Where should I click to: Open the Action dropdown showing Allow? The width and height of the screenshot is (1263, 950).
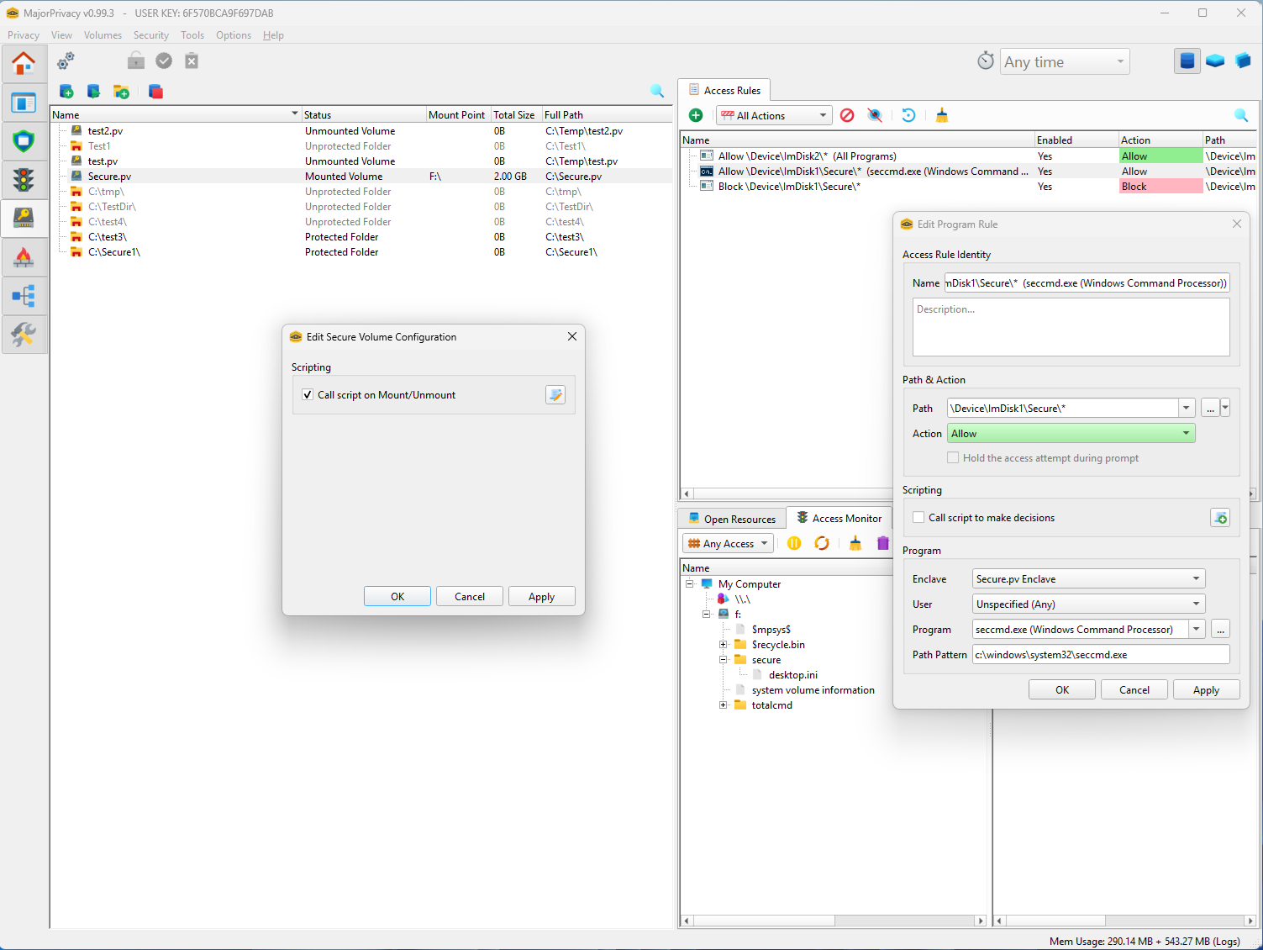(x=1071, y=434)
